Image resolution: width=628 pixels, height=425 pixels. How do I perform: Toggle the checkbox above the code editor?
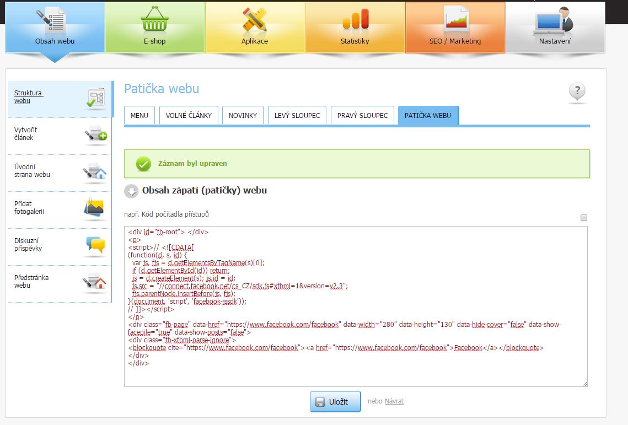pos(584,218)
